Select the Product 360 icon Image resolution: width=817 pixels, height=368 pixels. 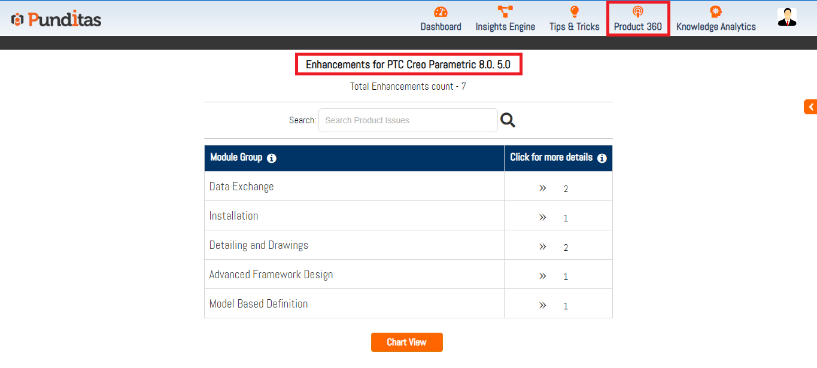[x=637, y=12]
